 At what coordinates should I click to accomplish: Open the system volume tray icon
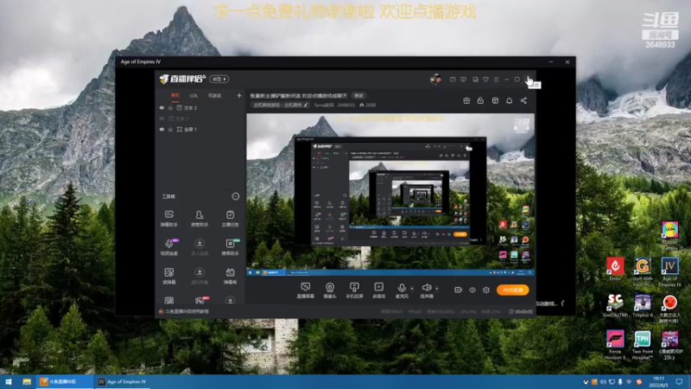pos(603,382)
